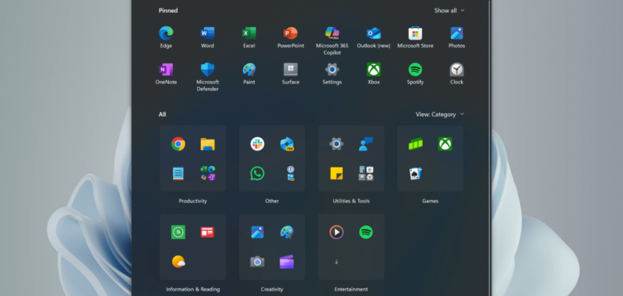Open Spotify inside the Entertainment group
Image resolution: width=623 pixels, height=296 pixels.
coord(366,232)
